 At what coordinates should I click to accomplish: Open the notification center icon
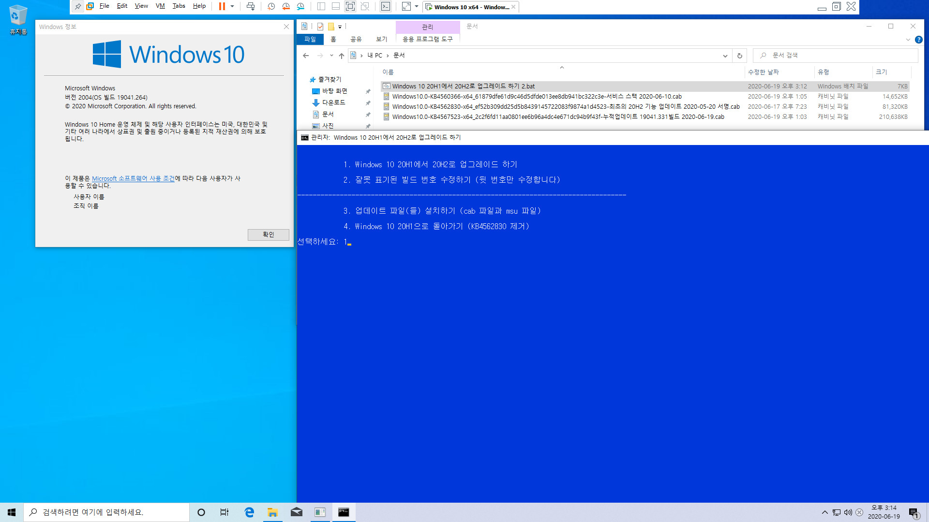(x=914, y=513)
